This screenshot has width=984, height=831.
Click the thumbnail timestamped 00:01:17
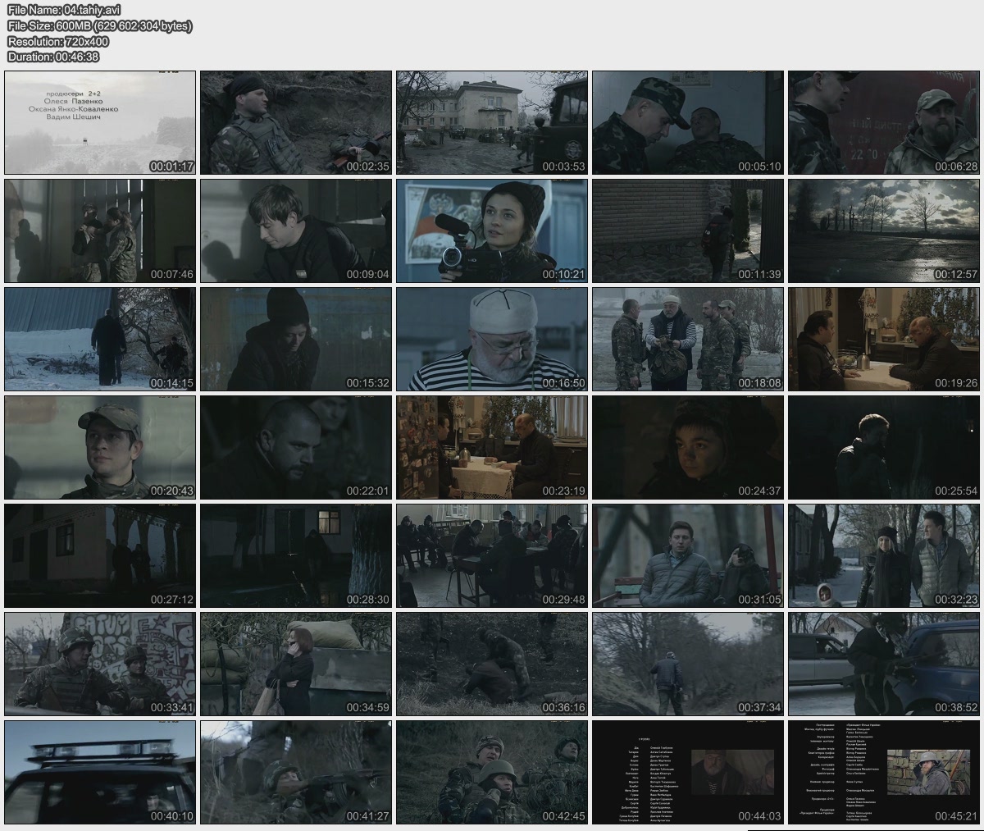point(100,122)
